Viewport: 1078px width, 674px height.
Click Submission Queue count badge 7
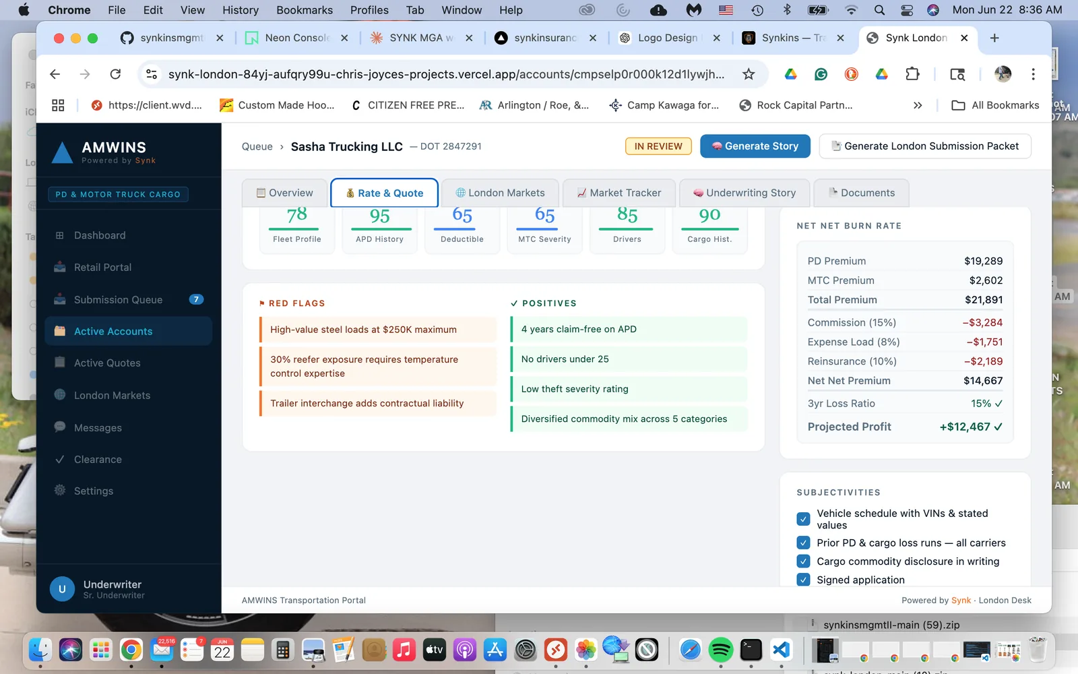point(196,299)
